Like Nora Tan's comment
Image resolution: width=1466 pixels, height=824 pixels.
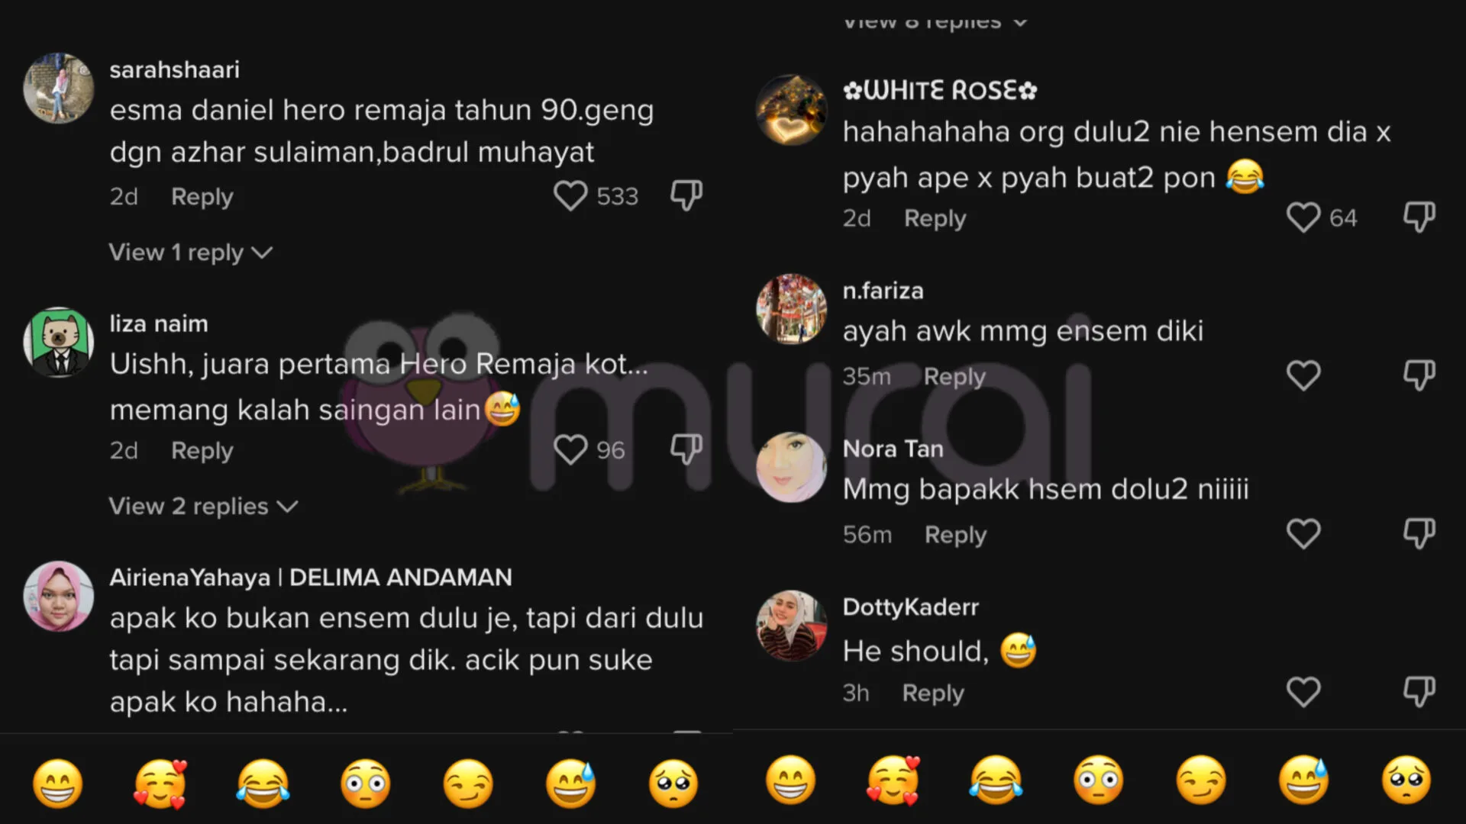pyautogui.click(x=1303, y=534)
